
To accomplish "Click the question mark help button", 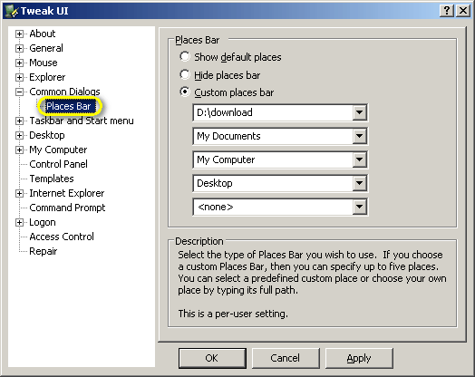I will point(447,11).
